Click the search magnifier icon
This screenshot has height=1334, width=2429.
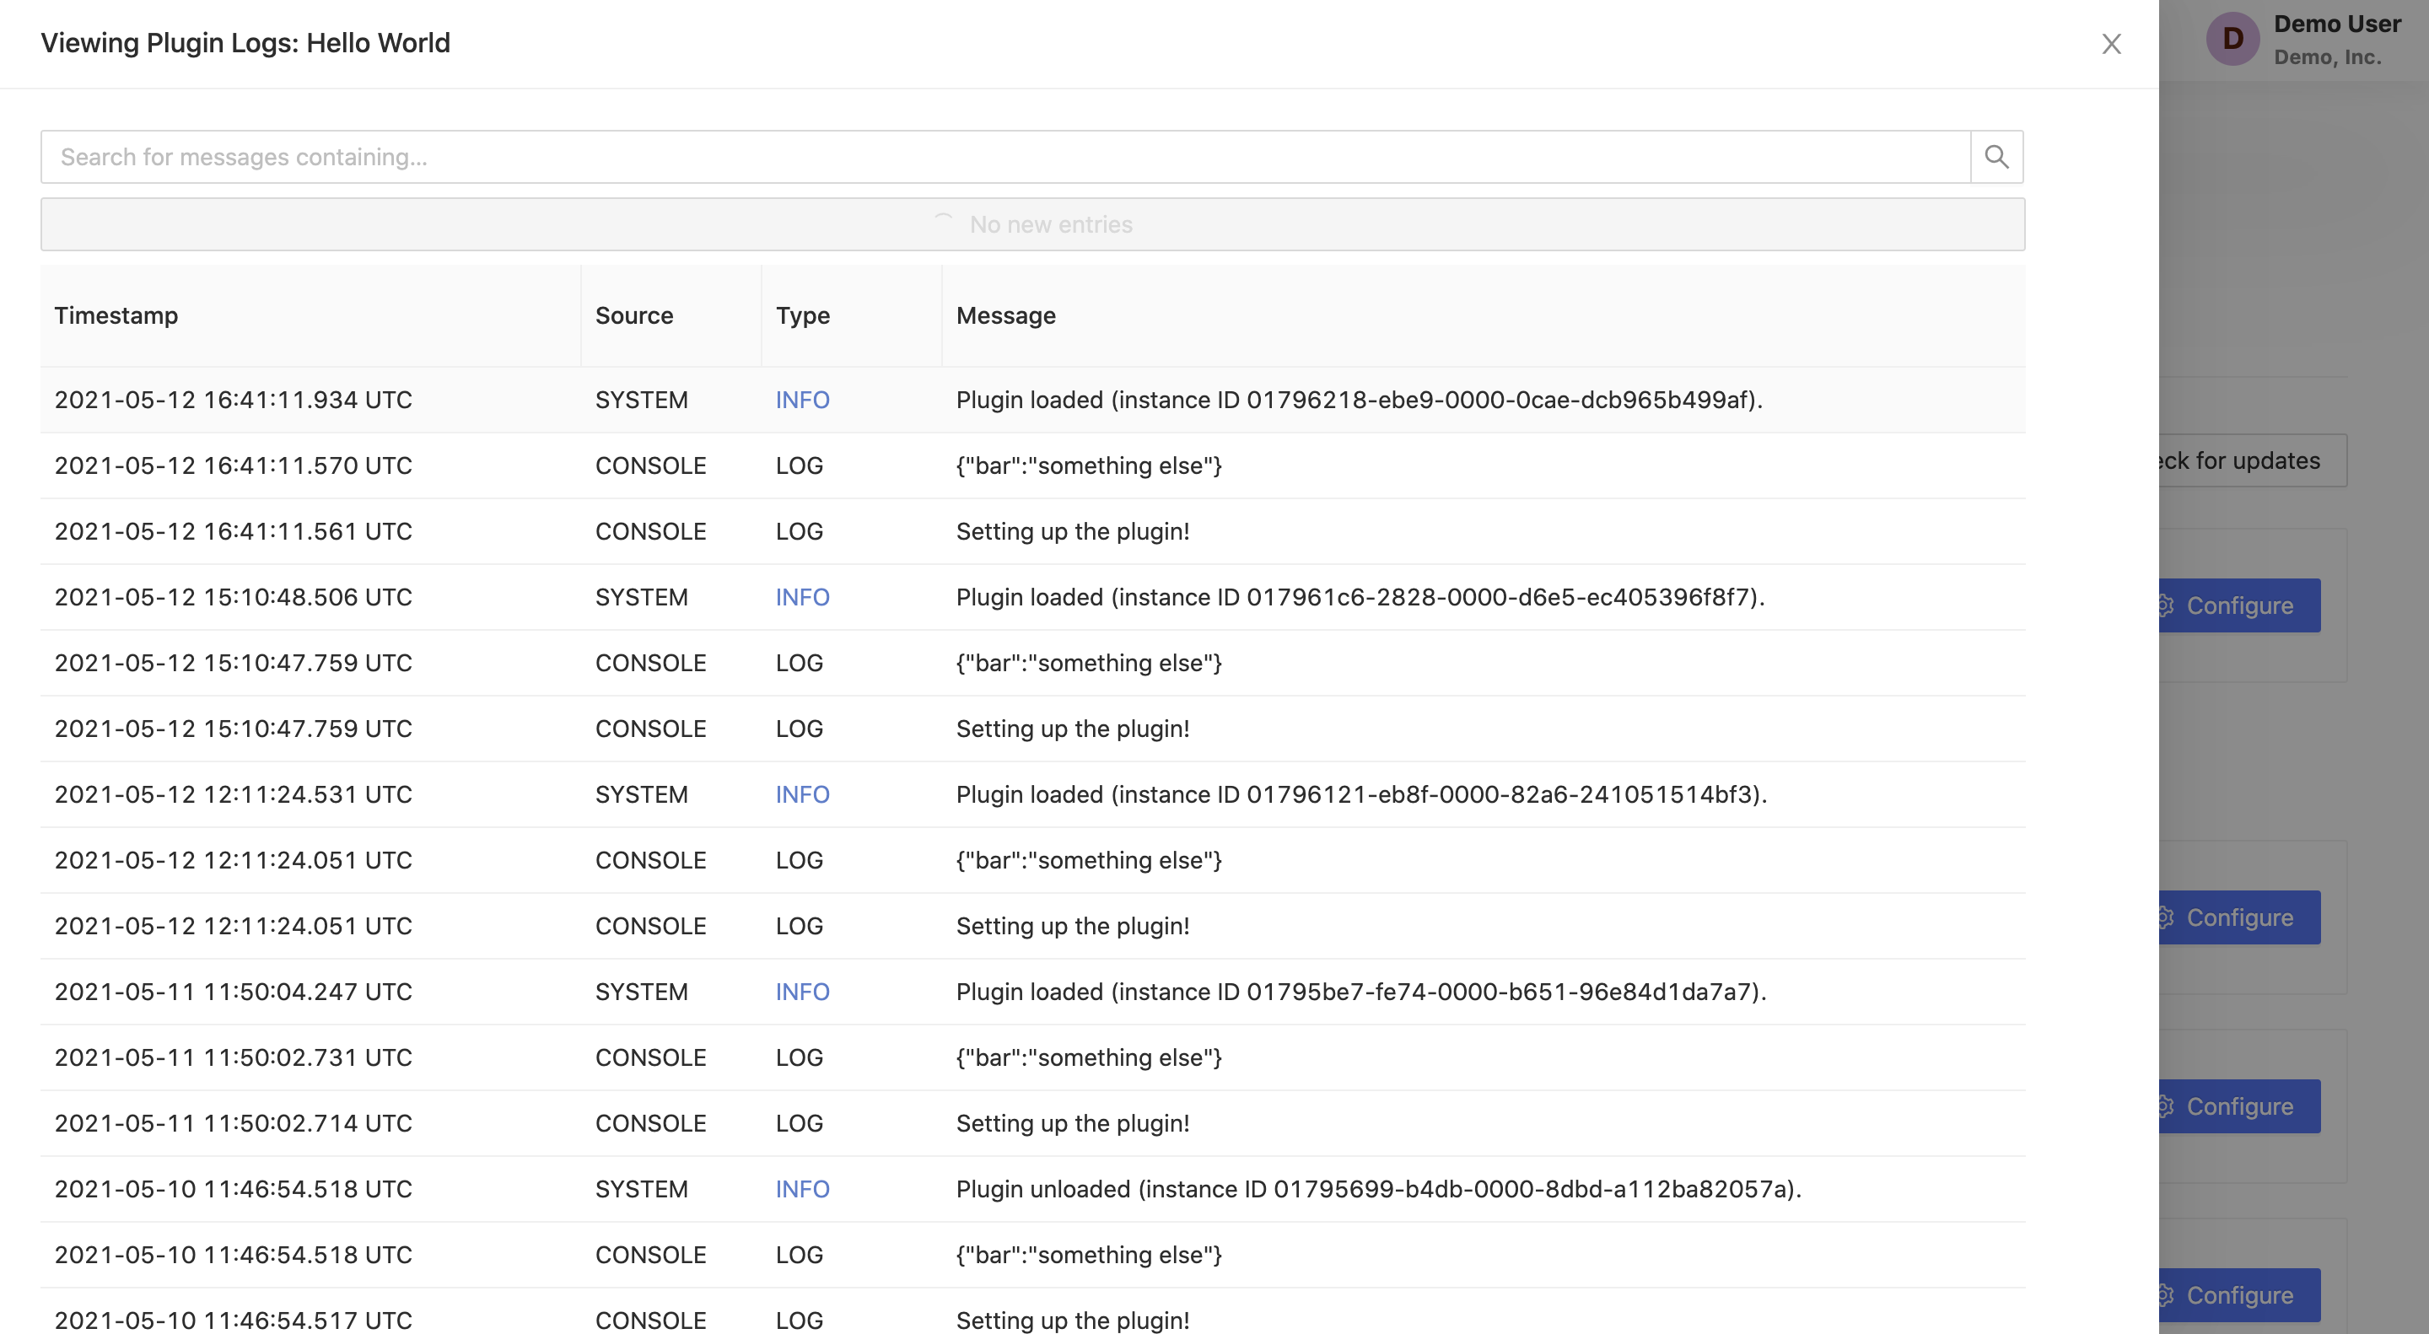1996,157
